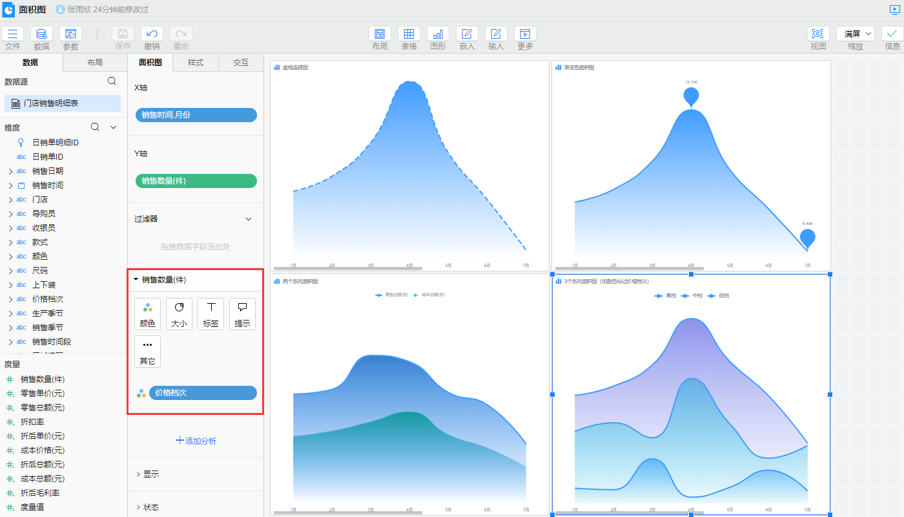The width and height of the screenshot is (904, 517).
Task: Click the 撤销 undo icon
Action: (x=152, y=34)
